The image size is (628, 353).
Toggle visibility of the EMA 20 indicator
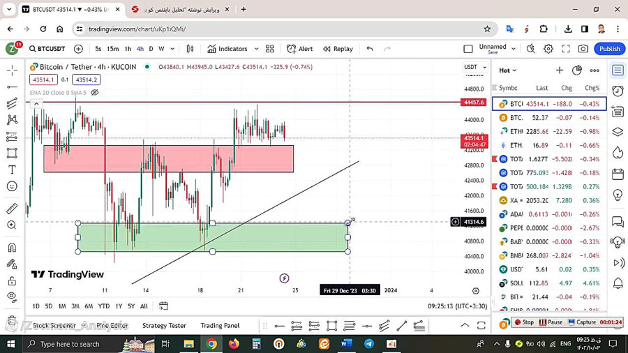pyautogui.click(x=94, y=93)
